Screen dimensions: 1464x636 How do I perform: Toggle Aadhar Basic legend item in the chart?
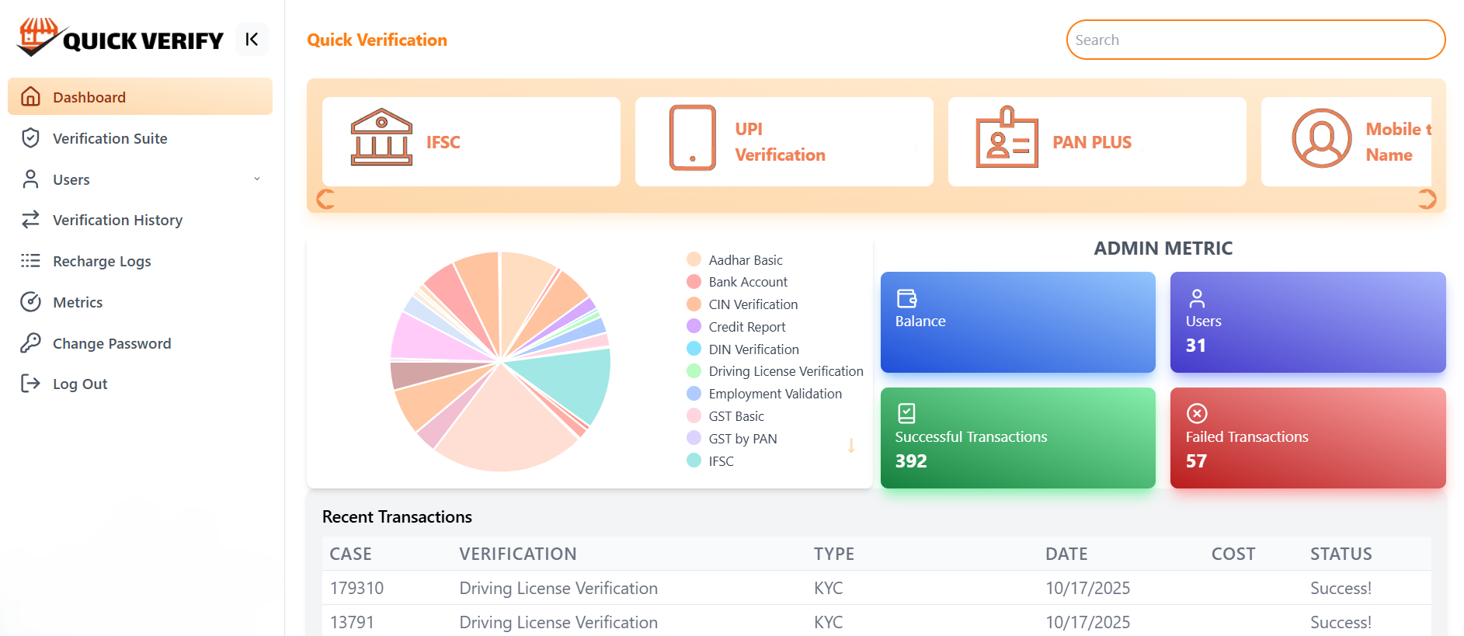coord(745,260)
